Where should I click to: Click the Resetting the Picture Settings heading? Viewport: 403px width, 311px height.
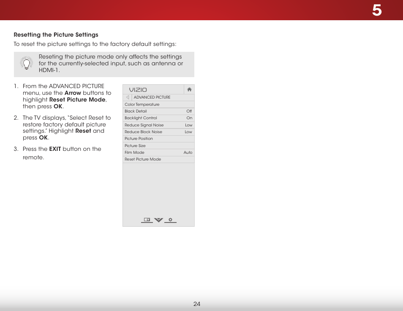pos(56,35)
